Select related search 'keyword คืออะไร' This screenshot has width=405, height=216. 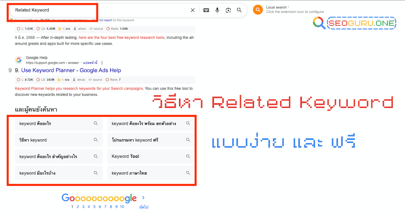(x=59, y=124)
